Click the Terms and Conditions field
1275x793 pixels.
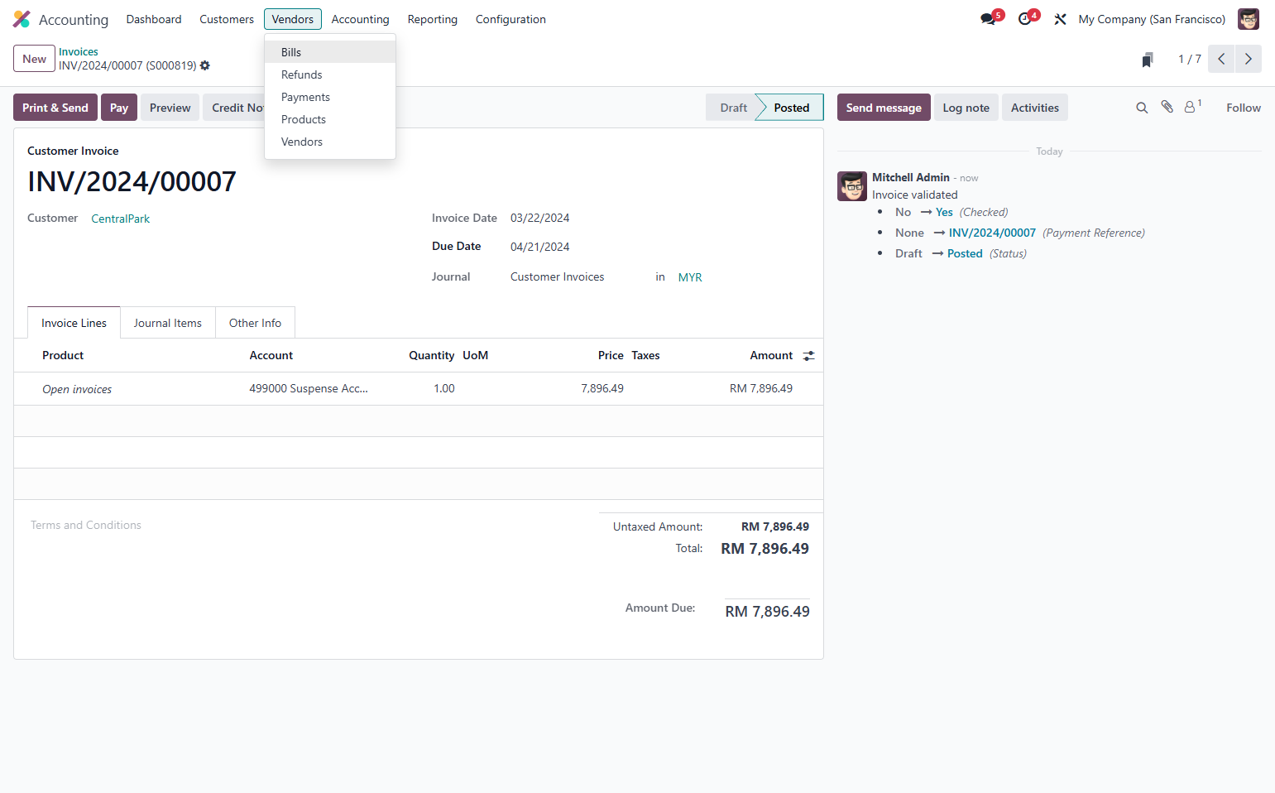(86, 525)
